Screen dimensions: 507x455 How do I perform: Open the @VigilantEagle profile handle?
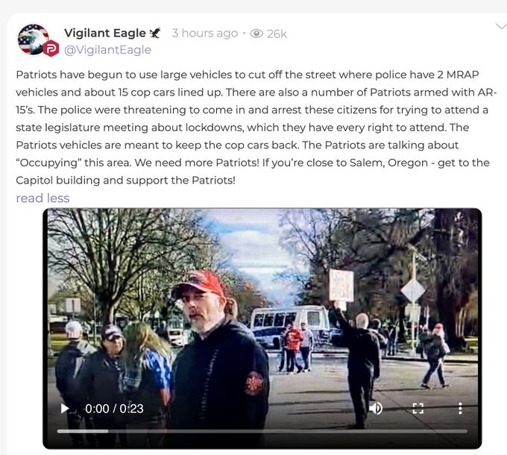pyautogui.click(x=107, y=50)
